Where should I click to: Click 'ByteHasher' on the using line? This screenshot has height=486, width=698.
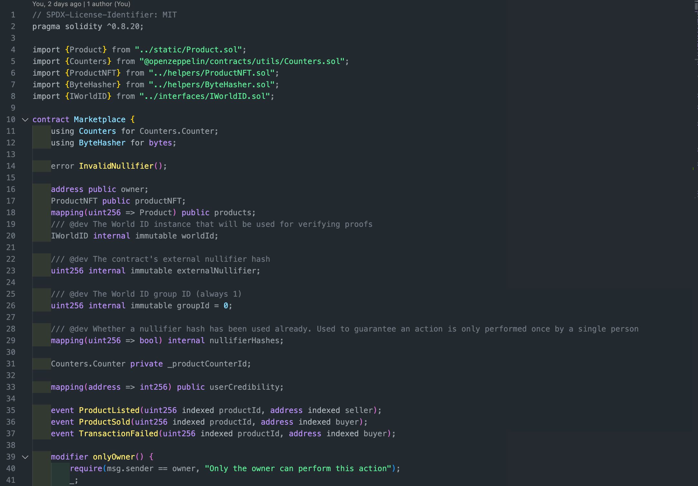[x=102, y=143]
